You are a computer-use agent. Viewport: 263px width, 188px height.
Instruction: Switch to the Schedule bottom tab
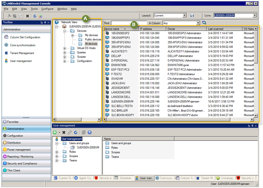click(x=124, y=178)
